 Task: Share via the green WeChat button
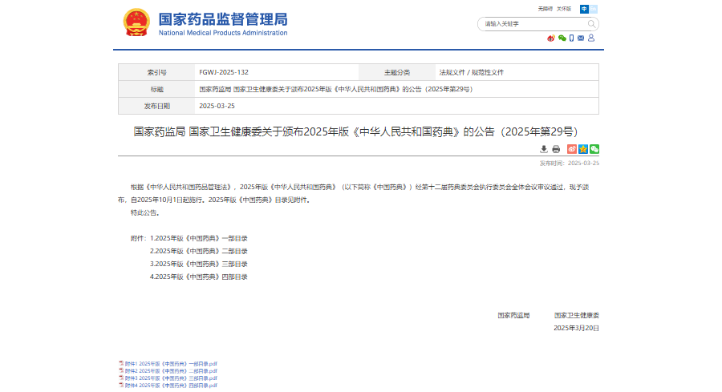594,149
